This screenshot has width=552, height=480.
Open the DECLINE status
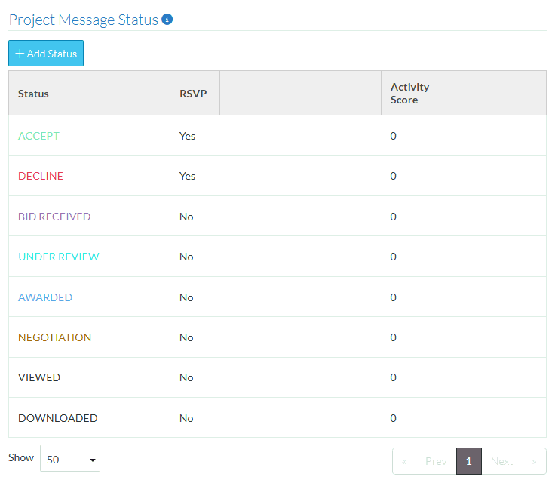coord(41,176)
